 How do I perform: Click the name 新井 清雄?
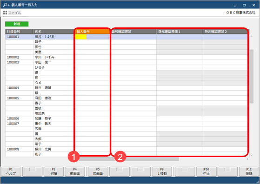(43, 88)
